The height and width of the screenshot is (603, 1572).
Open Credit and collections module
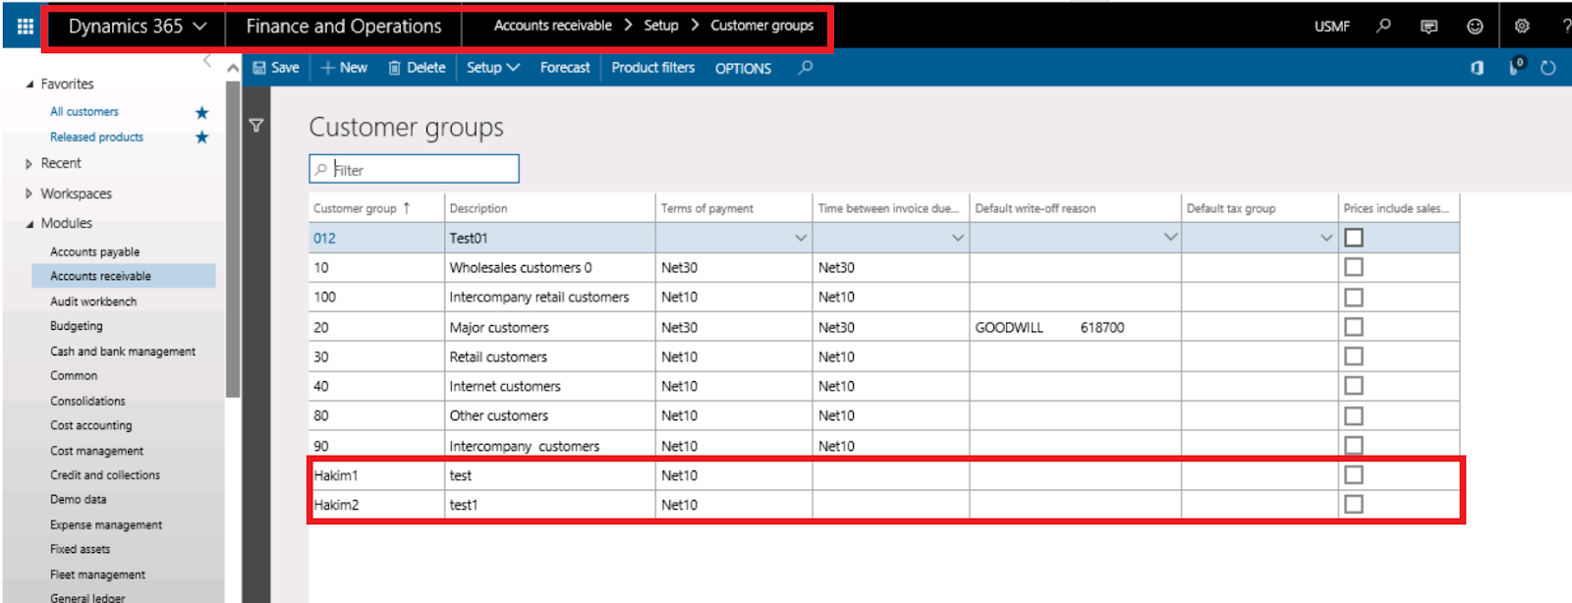point(105,475)
